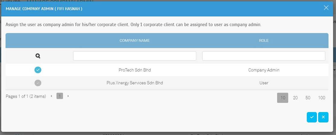The image size is (336, 135).
Task: Select the ProTech Sdn Bhd company name
Action: pos(135,70)
